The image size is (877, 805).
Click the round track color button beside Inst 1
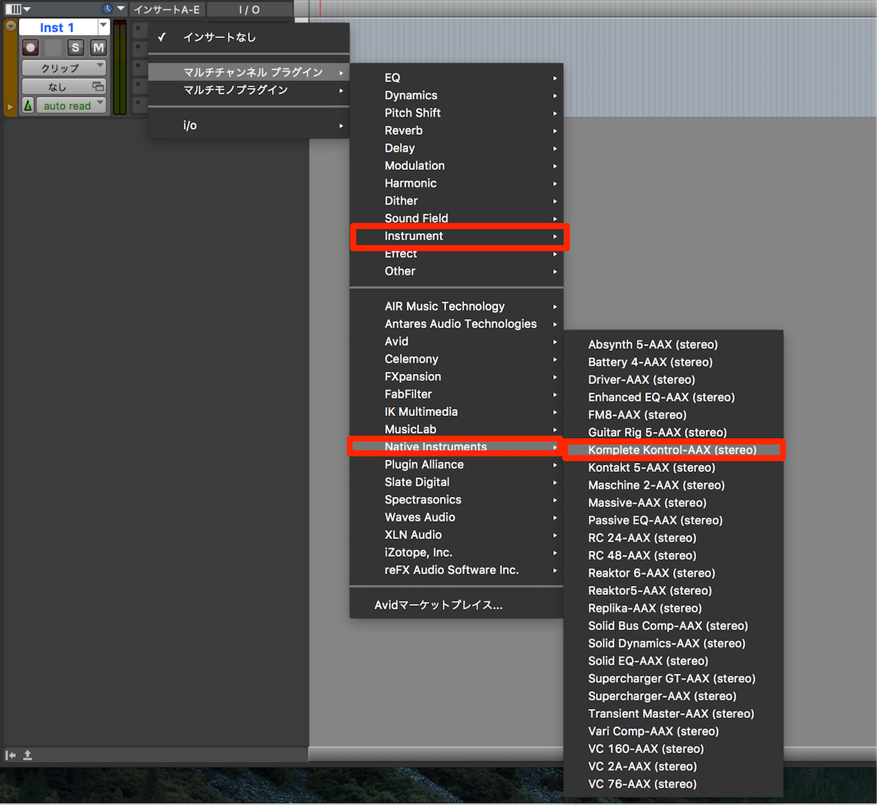(10, 26)
